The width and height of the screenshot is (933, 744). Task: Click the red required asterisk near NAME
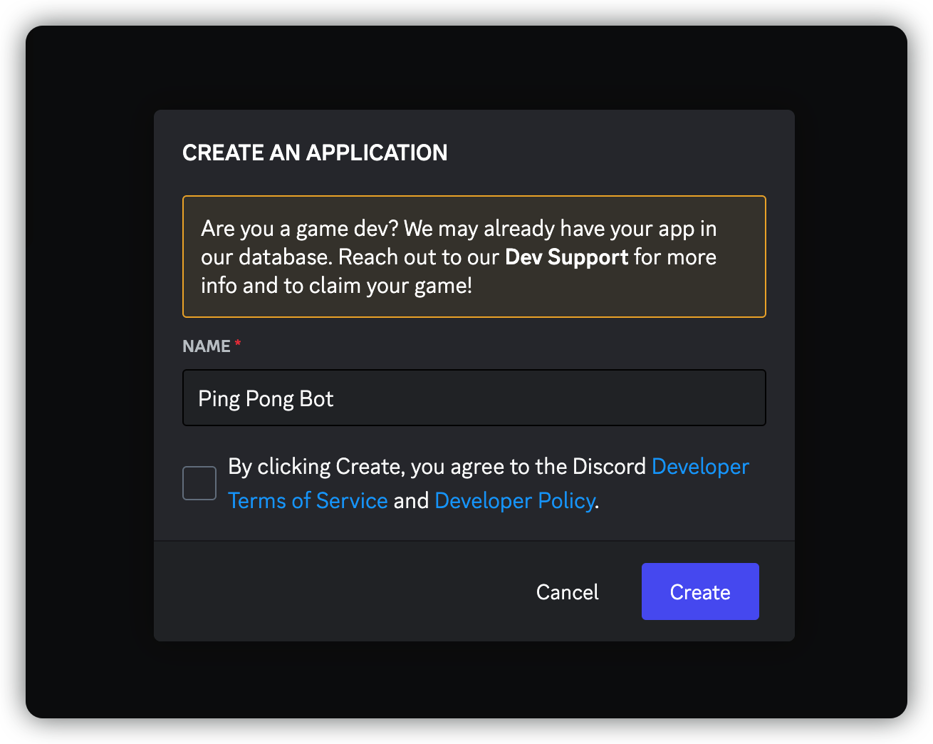pos(237,343)
